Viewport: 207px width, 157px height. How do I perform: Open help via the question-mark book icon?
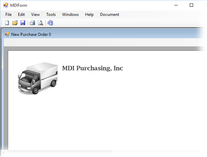pyautogui.click(x=50, y=23)
